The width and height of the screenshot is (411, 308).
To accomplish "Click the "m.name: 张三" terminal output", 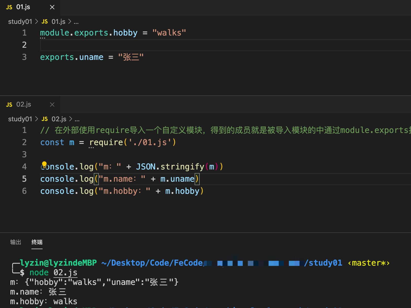I will (x=38, y=292).
